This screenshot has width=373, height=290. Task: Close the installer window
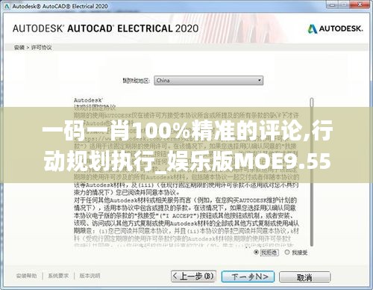click(x=360, y=4)
